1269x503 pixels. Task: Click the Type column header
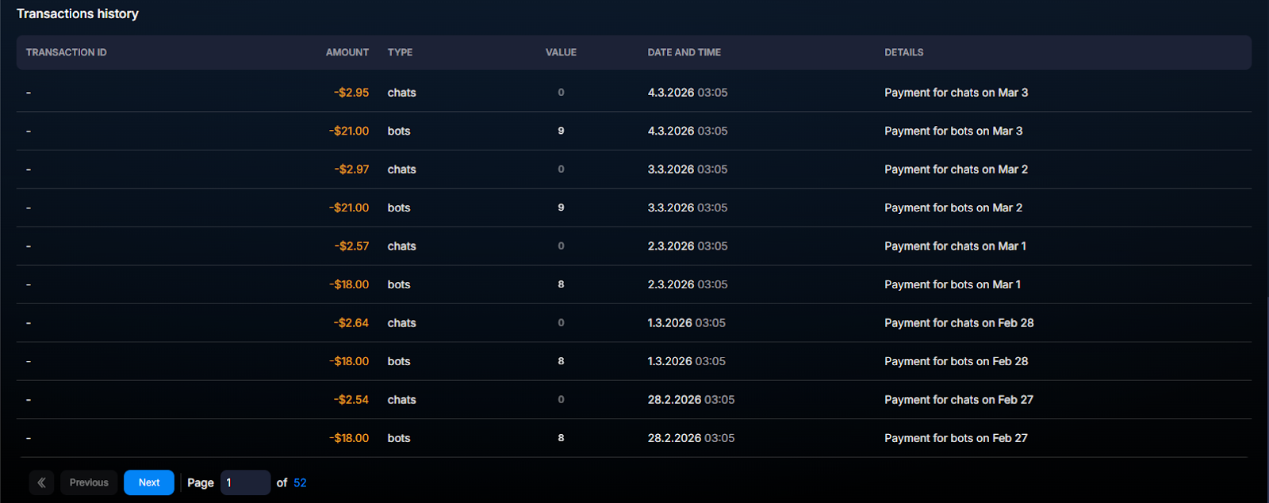coord(400,52)
